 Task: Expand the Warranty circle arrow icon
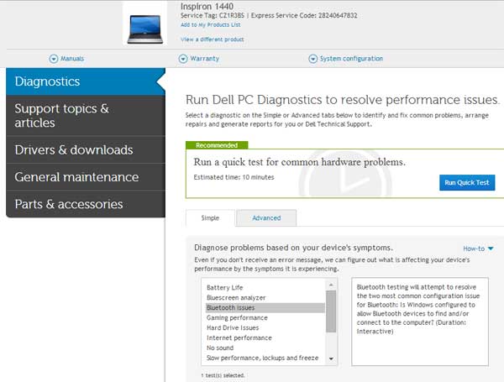pyautogui.click(x=183, y=59)
